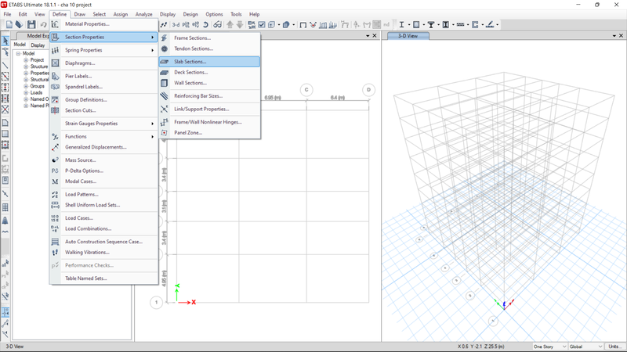Collapse the Model root tree node
This screenshot has height=352, width=627.
point(18,53)
